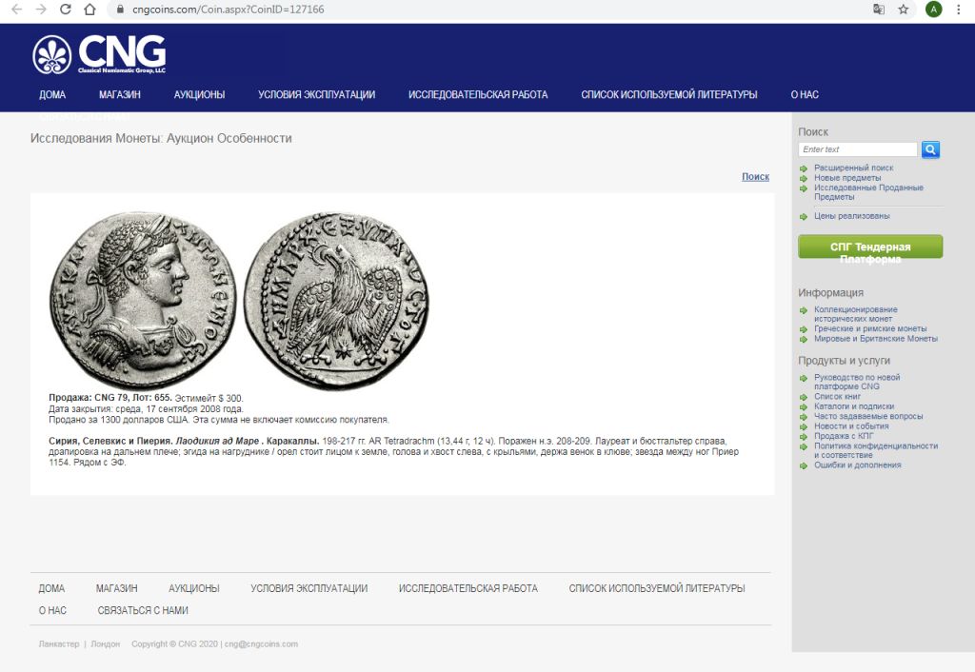Click Исследования Монеты: Аукцион Особенности heading

point(161,138)
